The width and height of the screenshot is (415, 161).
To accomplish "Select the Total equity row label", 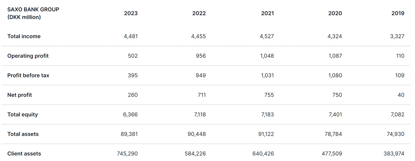I will (22, 114).
